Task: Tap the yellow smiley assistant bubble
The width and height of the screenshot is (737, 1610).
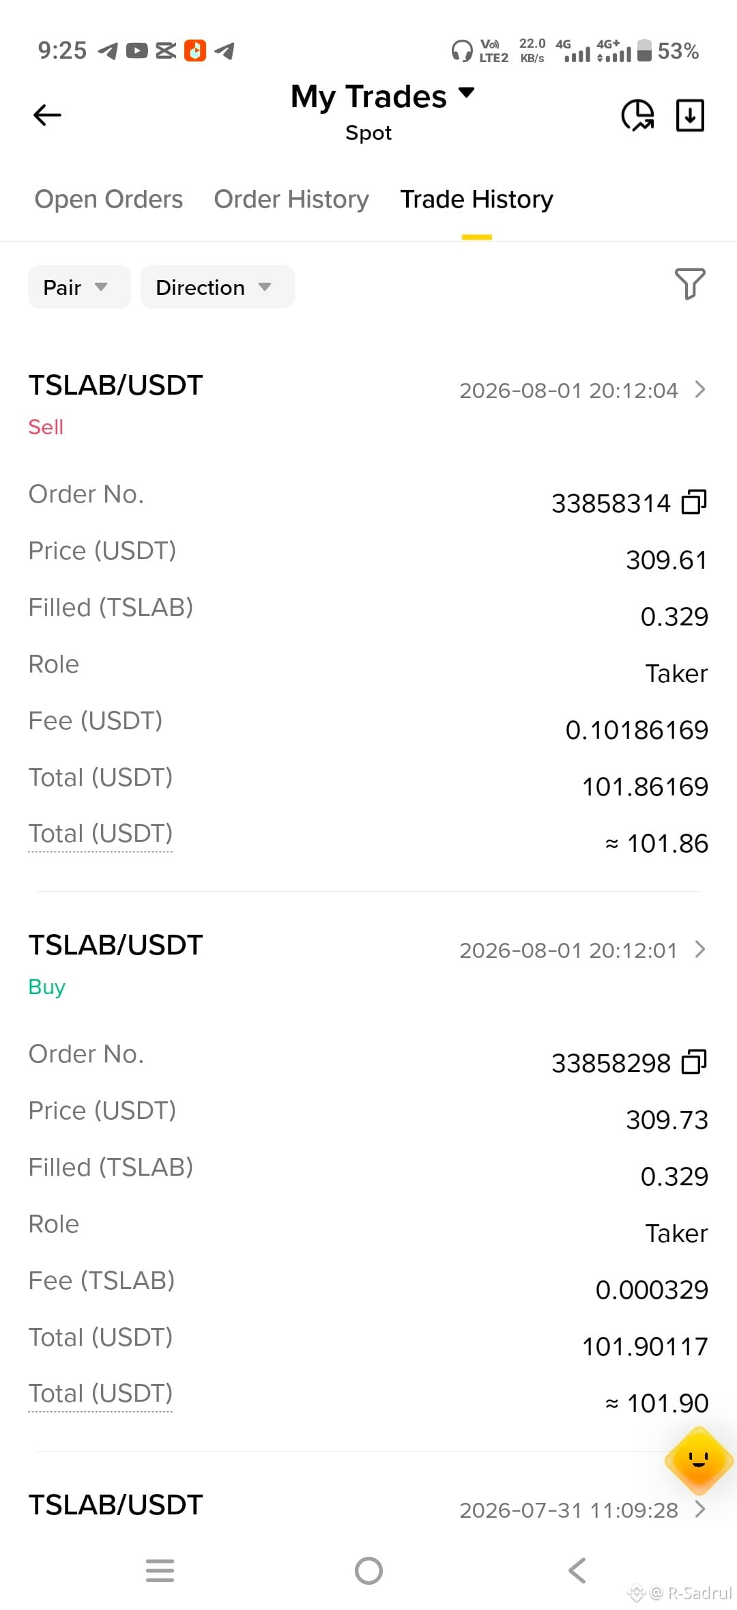Action: (x=699, y=1460)
